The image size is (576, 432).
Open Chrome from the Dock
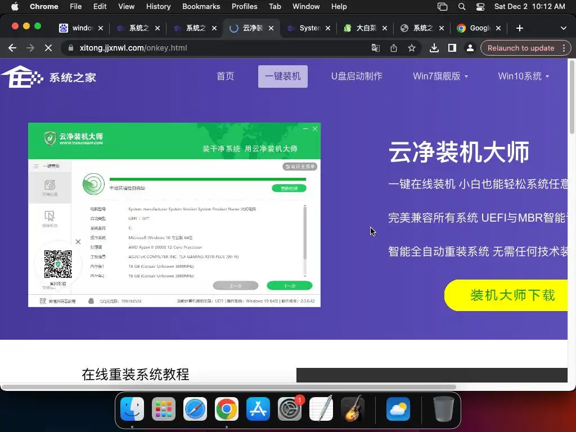pyautogui.click(x=226, y=409)
